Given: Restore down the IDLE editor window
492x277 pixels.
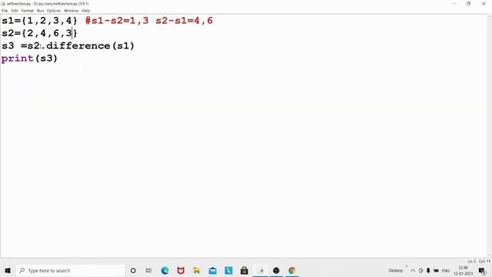Looking at the screenshot, I should coord(468,4).
